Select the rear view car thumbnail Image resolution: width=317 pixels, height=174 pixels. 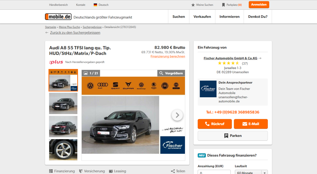(63, 127)
